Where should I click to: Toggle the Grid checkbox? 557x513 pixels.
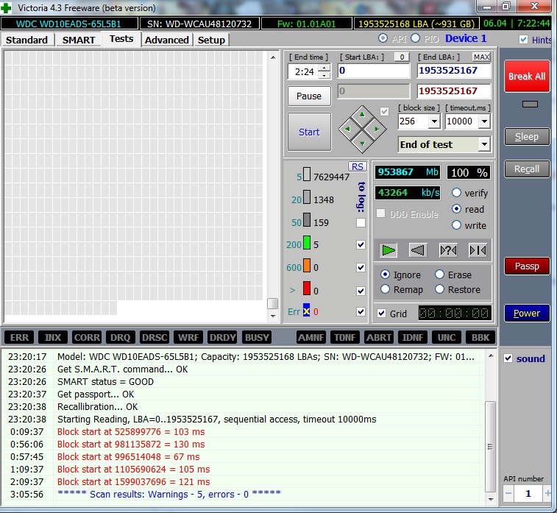[381, 314]
